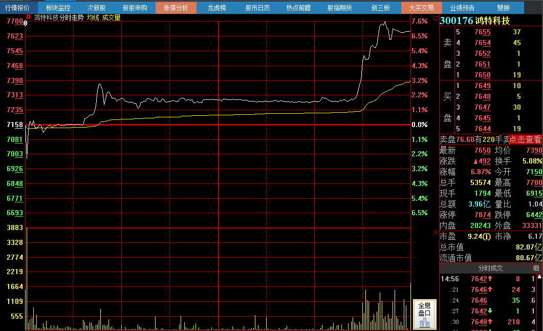Open the 慧搜 tab
The image size is (543, 331).
[503, 8]
